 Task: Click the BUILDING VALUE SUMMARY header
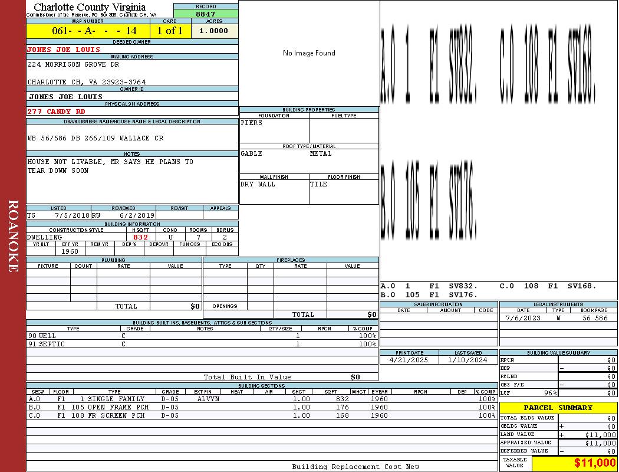[x=558, y=353]
